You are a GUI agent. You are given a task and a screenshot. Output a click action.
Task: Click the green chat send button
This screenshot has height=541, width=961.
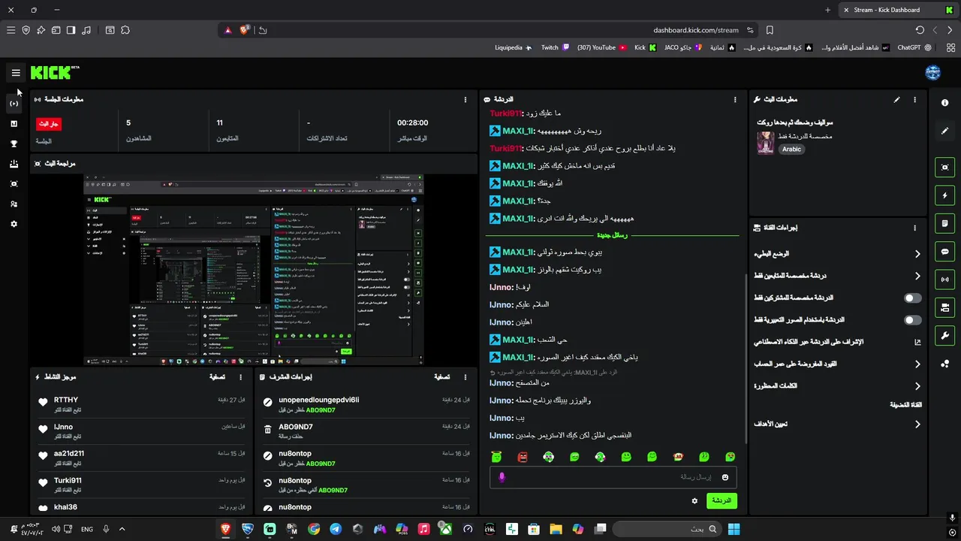pos(722,500)
